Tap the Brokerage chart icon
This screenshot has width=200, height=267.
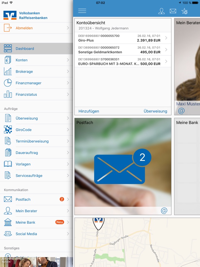pyautogui.click(x=8, y=71)
